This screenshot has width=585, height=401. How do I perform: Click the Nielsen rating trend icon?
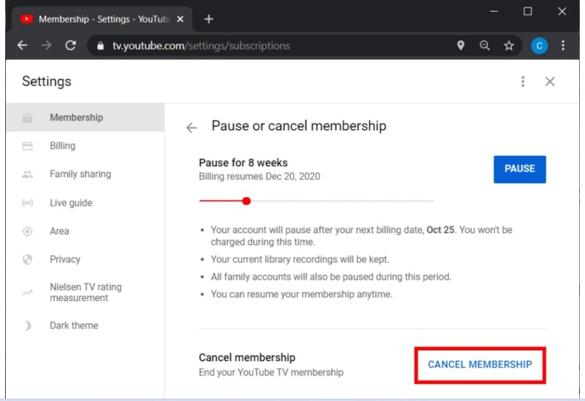coord(27,293)
